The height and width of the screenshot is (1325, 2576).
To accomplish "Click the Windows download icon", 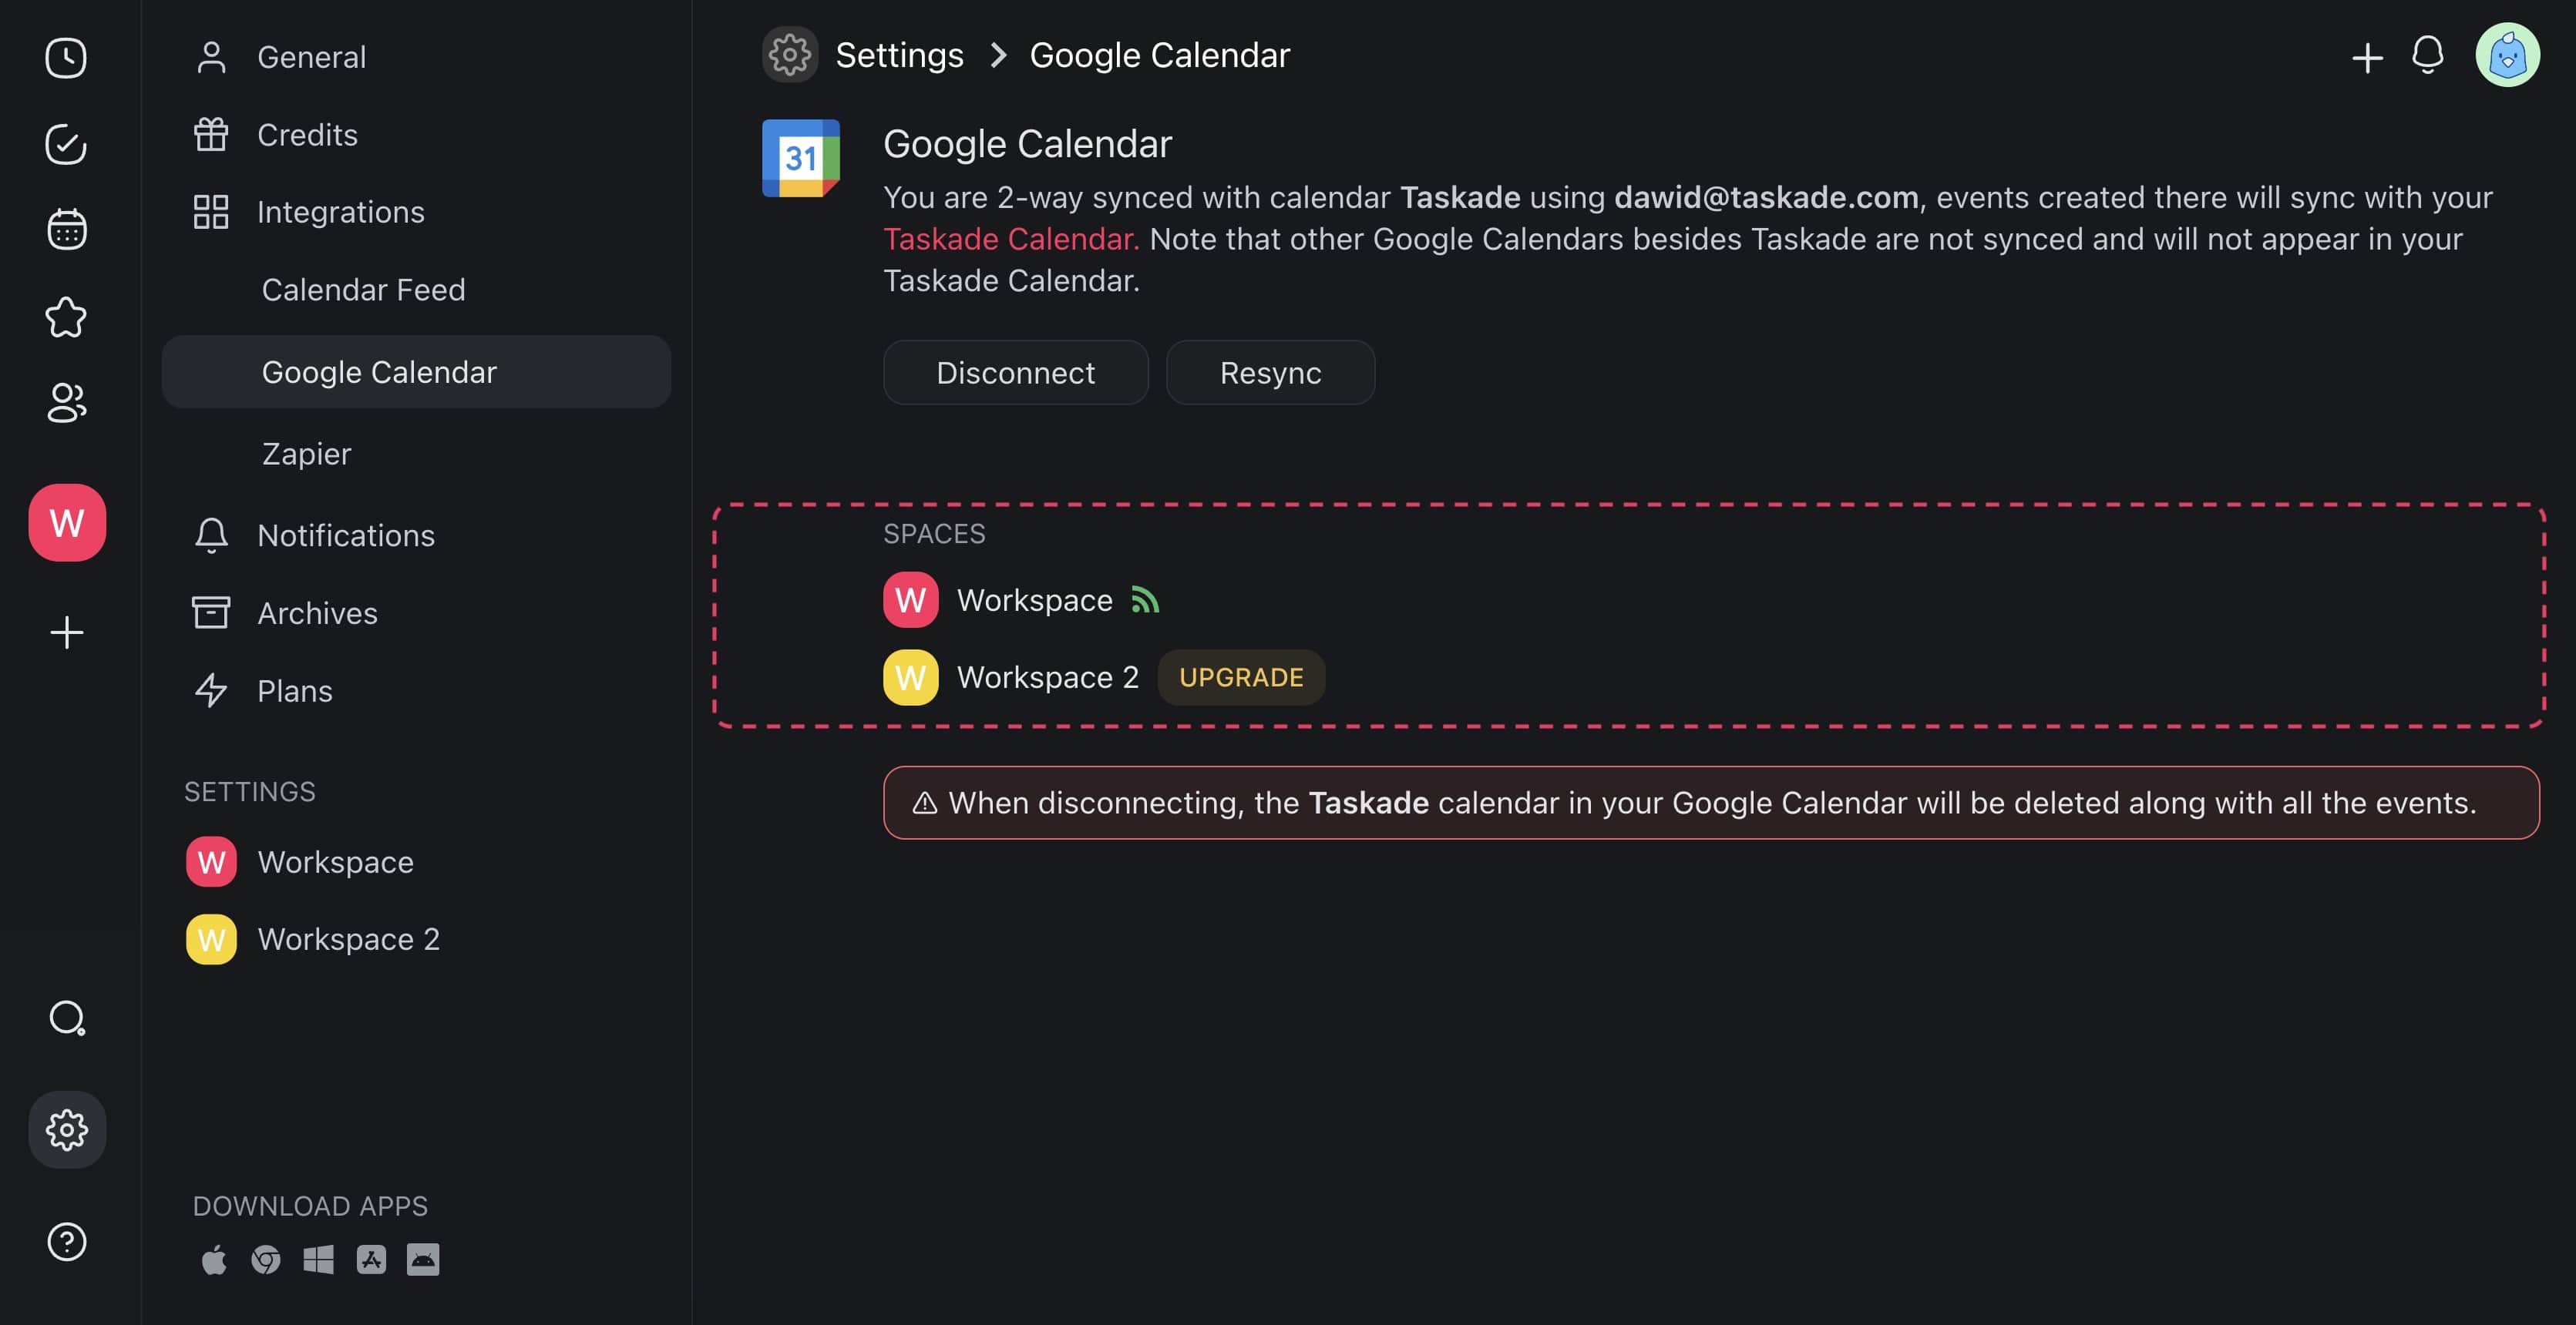I will 318,1259.
